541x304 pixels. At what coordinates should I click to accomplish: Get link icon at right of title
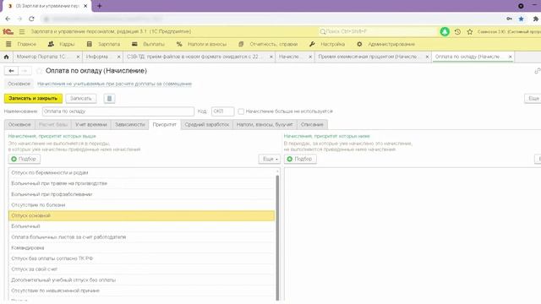click(x=538, y=71)
